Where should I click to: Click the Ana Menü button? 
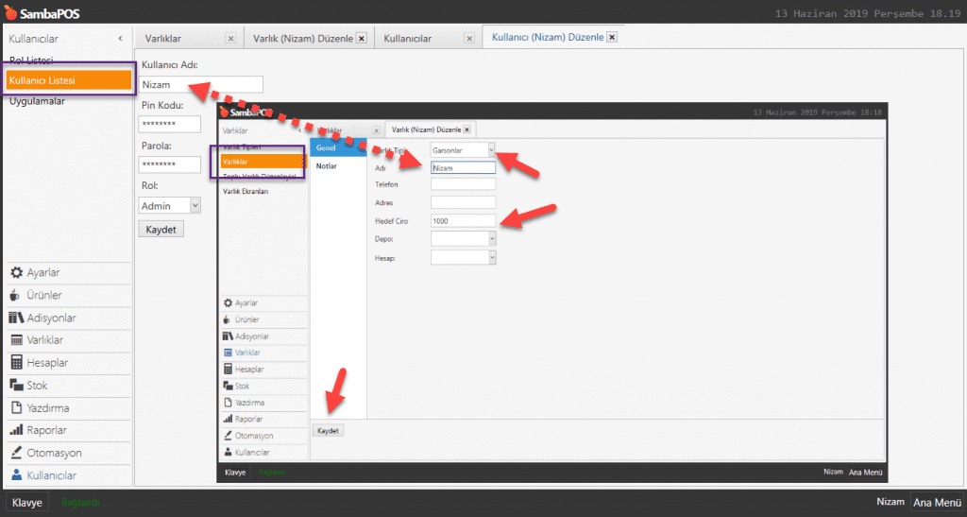pos(936,503)
